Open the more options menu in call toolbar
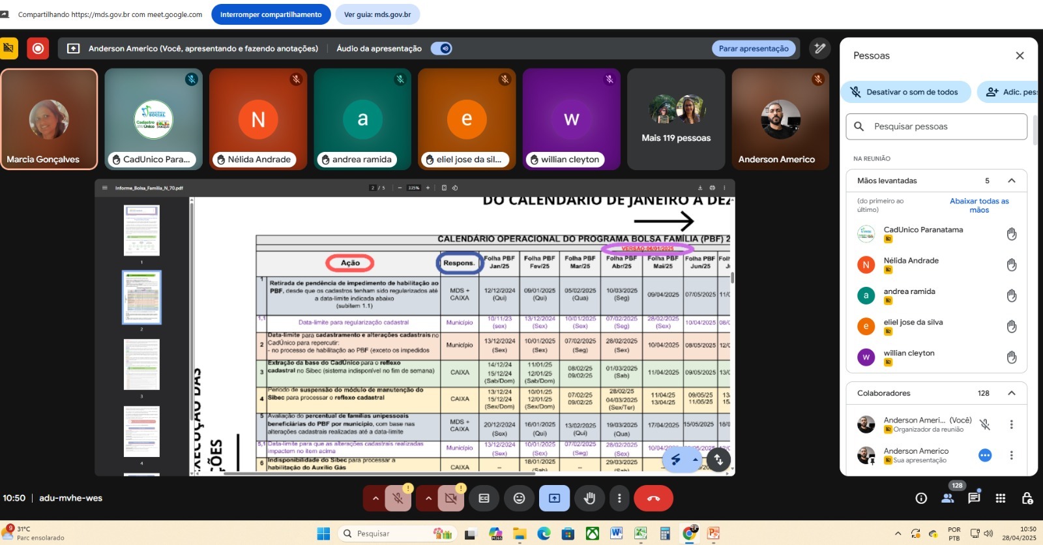1043x545 pixels. coord(619,498)
